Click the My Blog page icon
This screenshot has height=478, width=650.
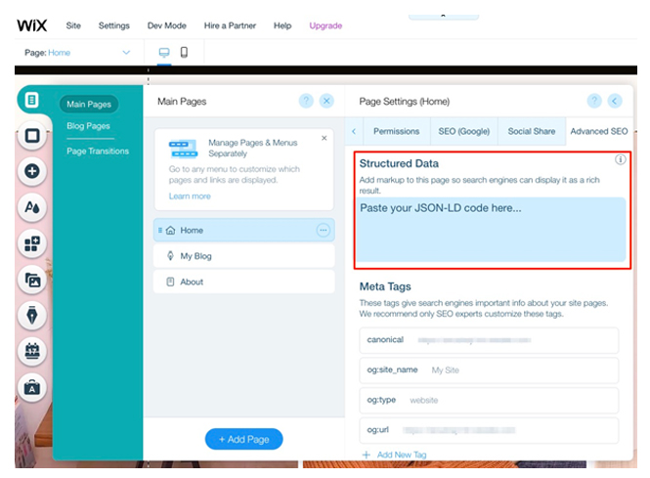170,256
